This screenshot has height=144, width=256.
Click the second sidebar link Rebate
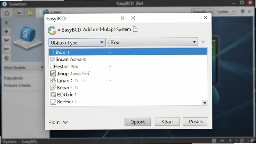pyautogui.click(x=18, y=85)
